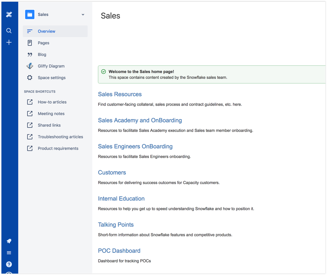Click the Sales page title heading

point(111,16)
